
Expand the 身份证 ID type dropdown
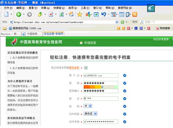tap(90, 114)
